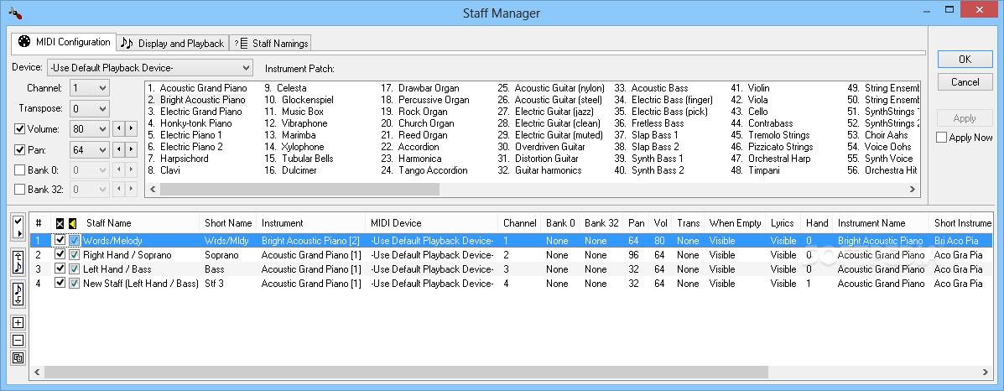Select Tango Accordion patch
Screen dimensions: 1004x391
click(x=424, y=170)
